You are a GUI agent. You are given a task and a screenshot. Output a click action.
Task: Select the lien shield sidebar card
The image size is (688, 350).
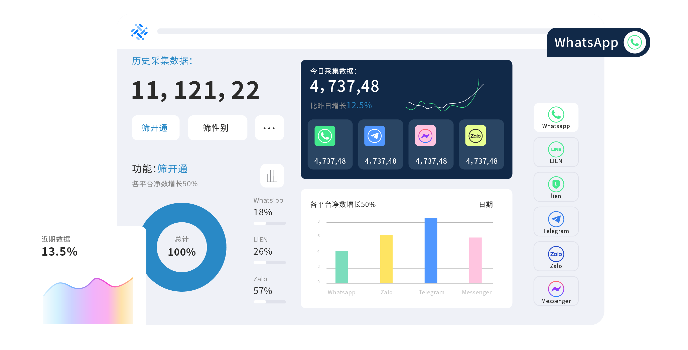pos(556,187)
